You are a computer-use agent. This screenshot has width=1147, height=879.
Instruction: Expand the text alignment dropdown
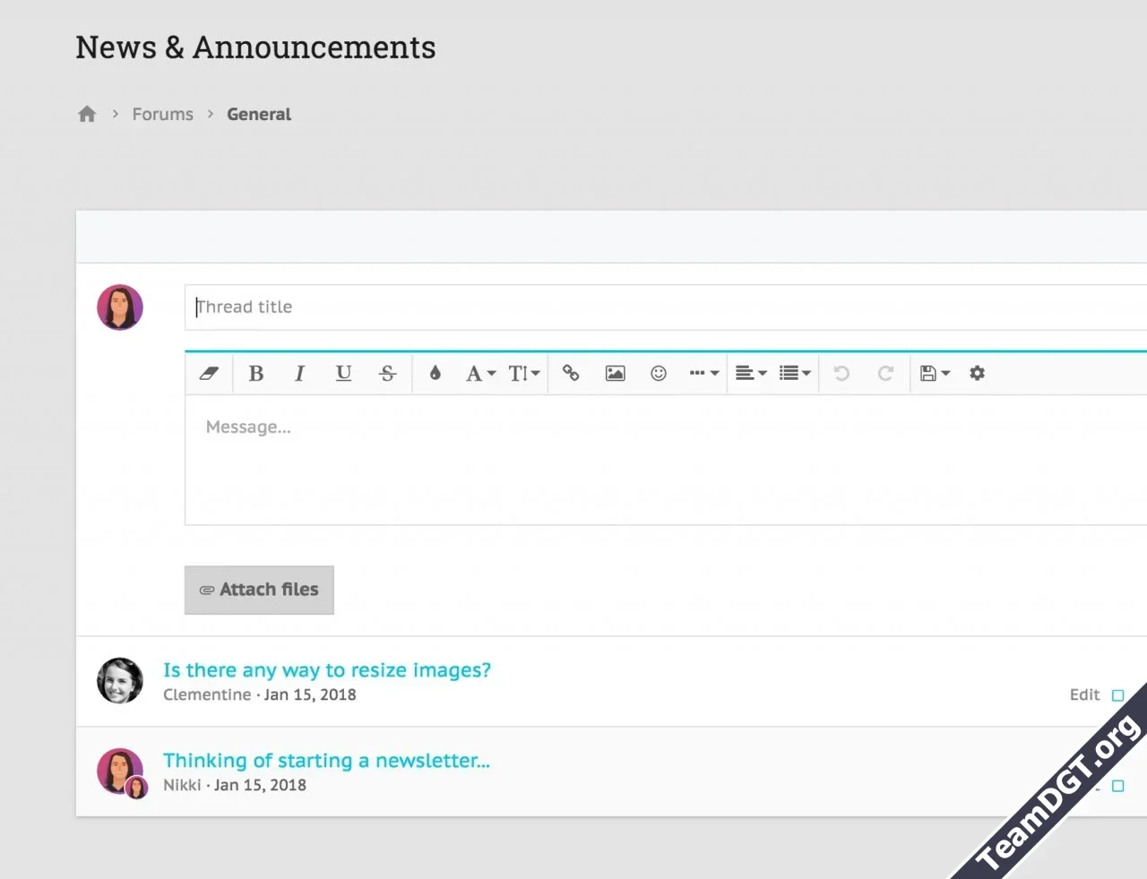tap(751, 374)
